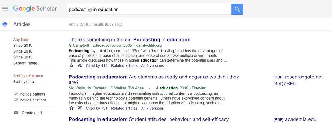This screenshot has height=123, width=332.
Task: View Cited by 419 citations
Action: coord(97,65)
